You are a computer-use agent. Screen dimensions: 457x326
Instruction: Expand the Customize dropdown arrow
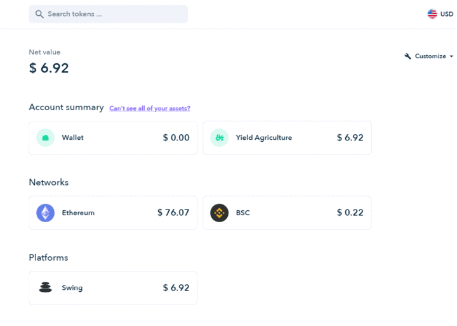(x=451, y=56)
